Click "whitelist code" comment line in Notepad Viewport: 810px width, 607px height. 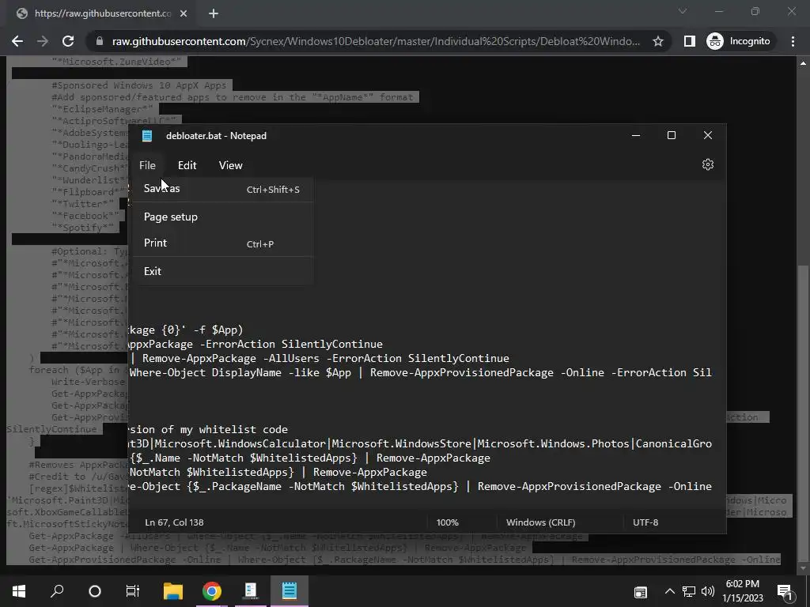209,429
